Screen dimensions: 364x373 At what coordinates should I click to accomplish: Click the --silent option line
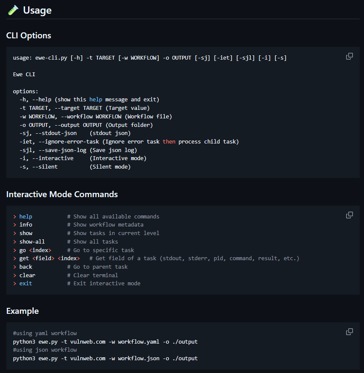point(75,167)
